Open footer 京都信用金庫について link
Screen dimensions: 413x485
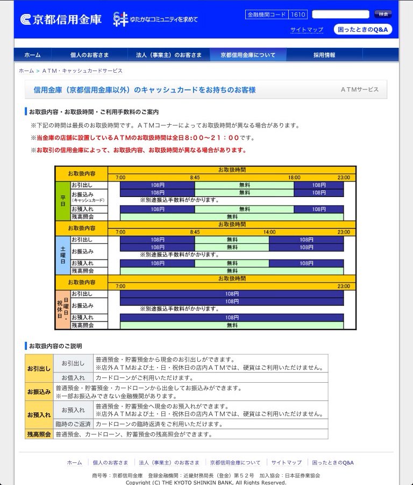[x=235, y=463]
